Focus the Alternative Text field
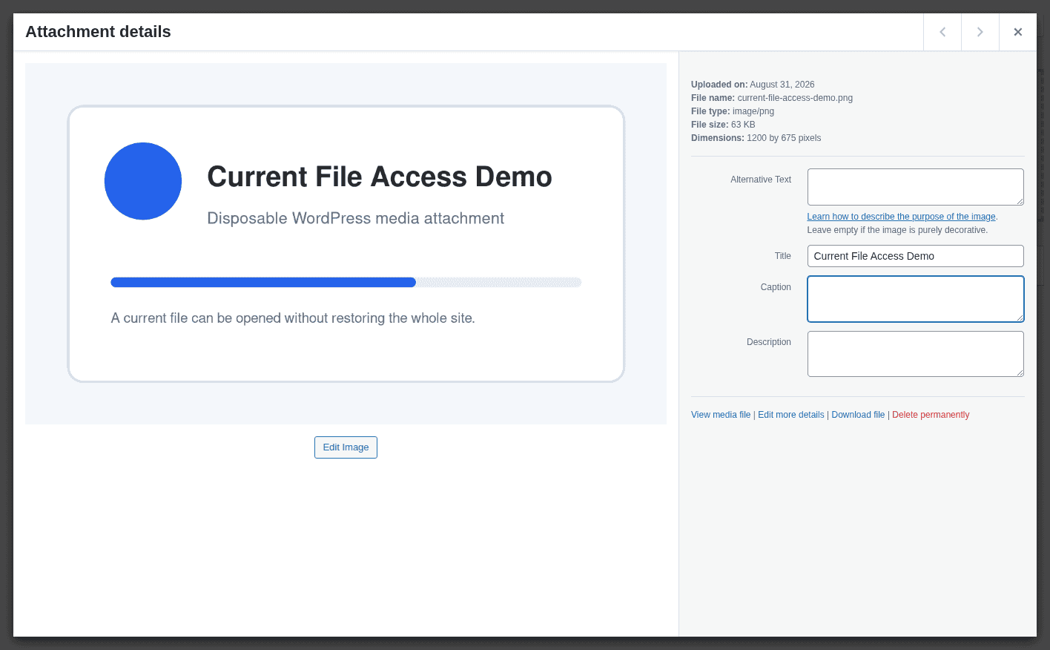Viewport: 1050px width, 650px height. click(x=915, y=187)
